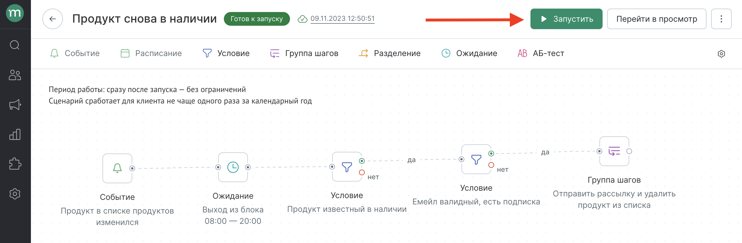Click "Перейти в просмотр" button
Image resolution: width=742 pixels, height=243 pixels.
(656, 19)
